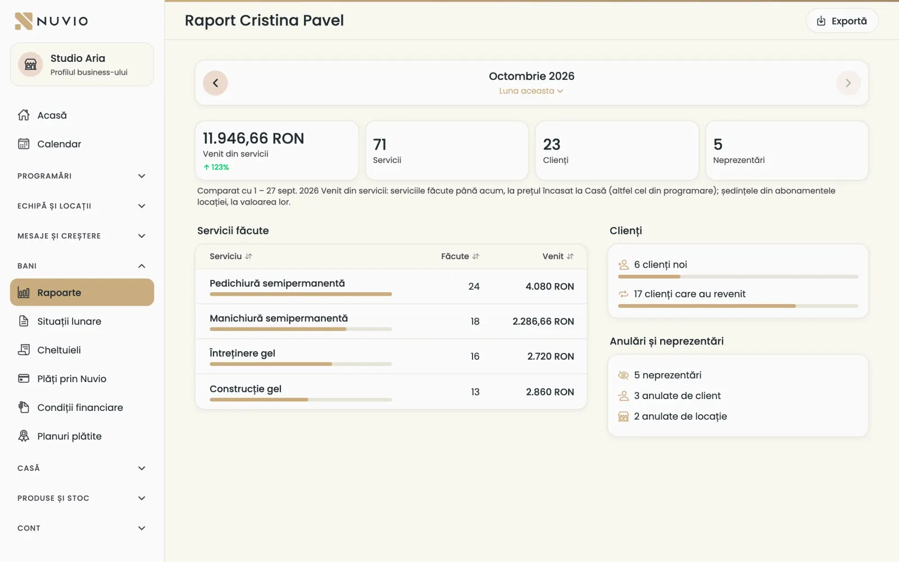Click the Rapoarte chart icon
Viewport: 899px width, 562px height.
pyautogui.click(x=24, y=292)
